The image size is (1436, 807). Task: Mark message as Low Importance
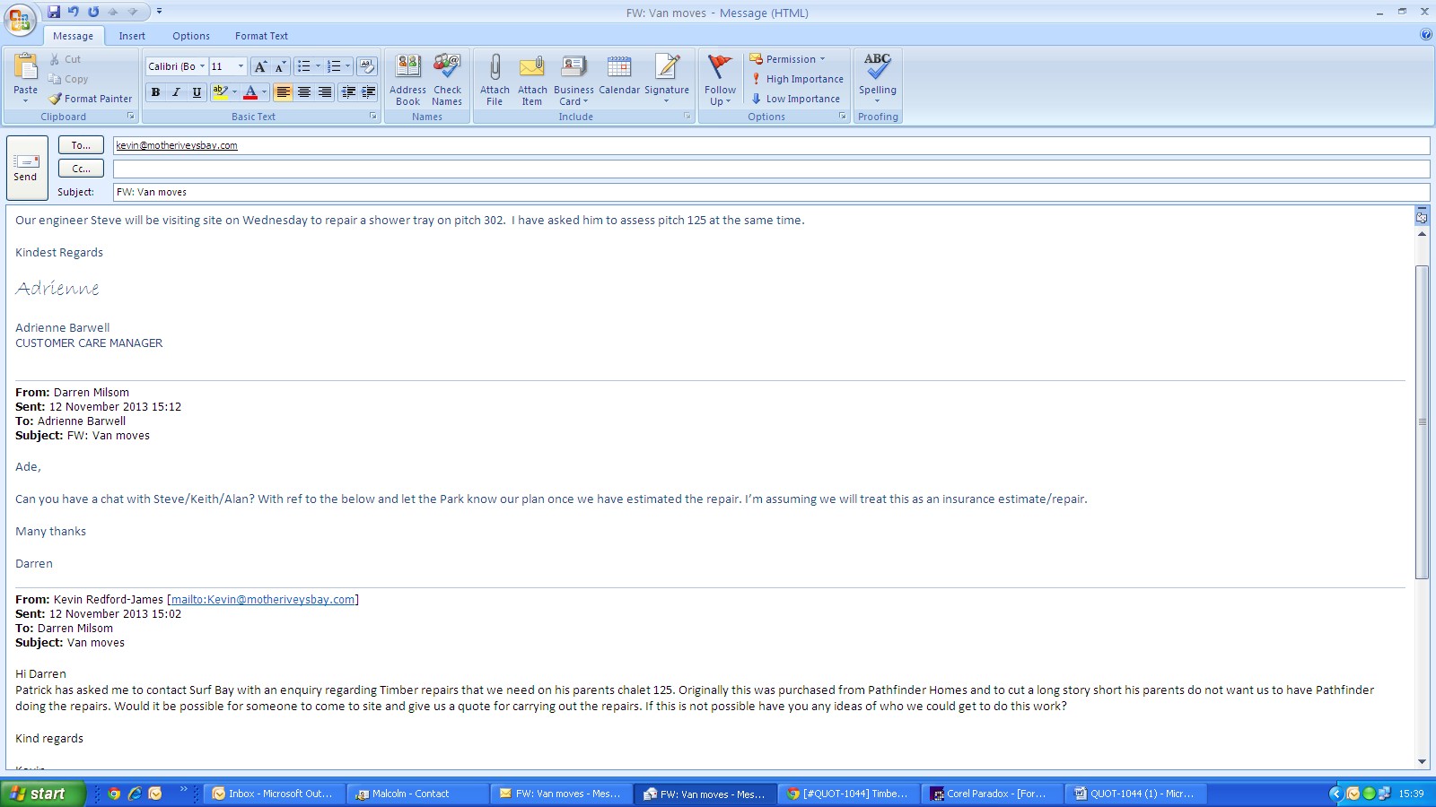[795, 99]
